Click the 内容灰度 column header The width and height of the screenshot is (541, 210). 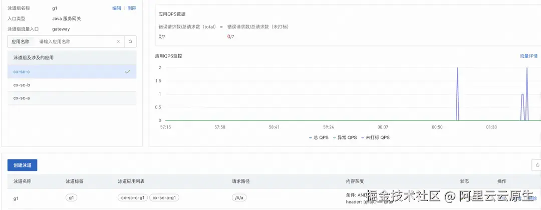pos(355,181)
